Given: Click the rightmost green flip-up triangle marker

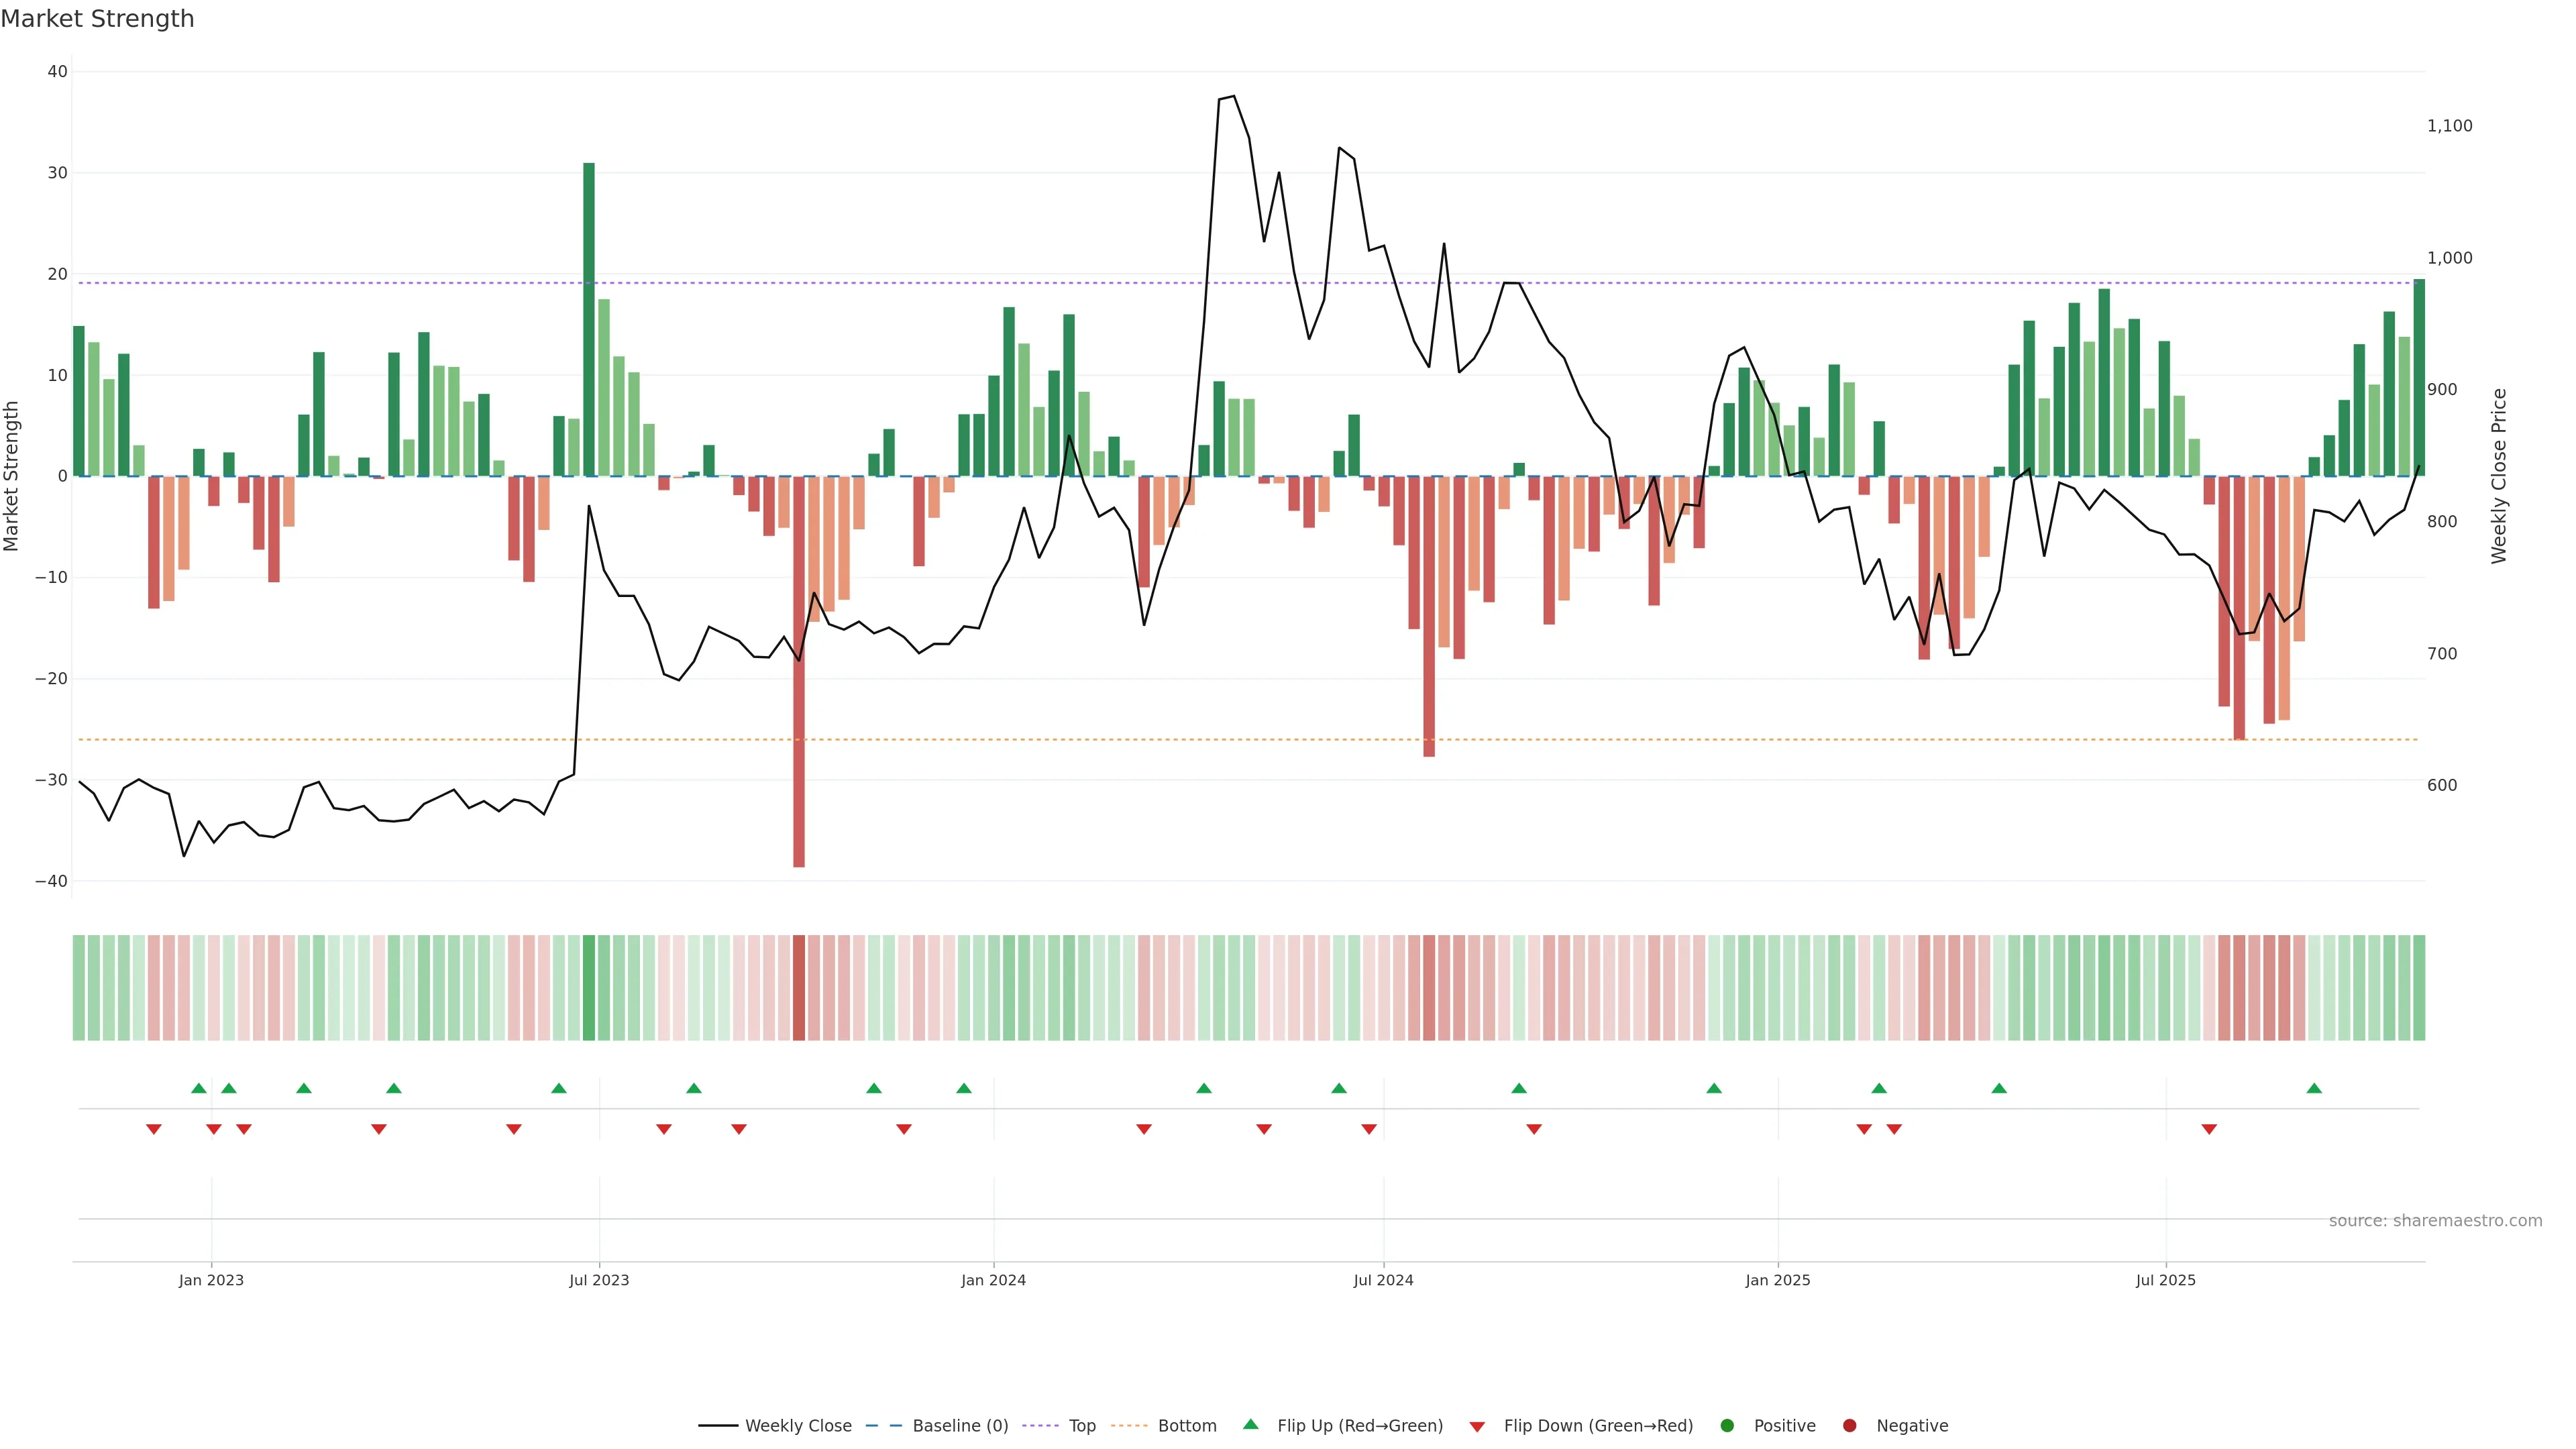Looking at the screenshot, I should [x=2314, y=1088].
